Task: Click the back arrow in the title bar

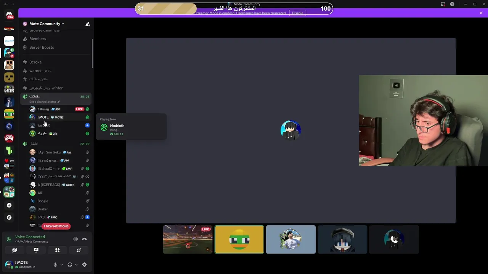Action: (x=6, y=4)
